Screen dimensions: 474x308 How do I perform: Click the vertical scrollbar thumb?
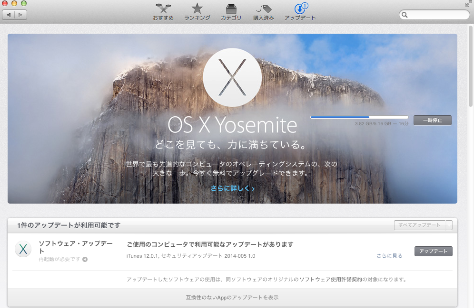click(470, 66)
